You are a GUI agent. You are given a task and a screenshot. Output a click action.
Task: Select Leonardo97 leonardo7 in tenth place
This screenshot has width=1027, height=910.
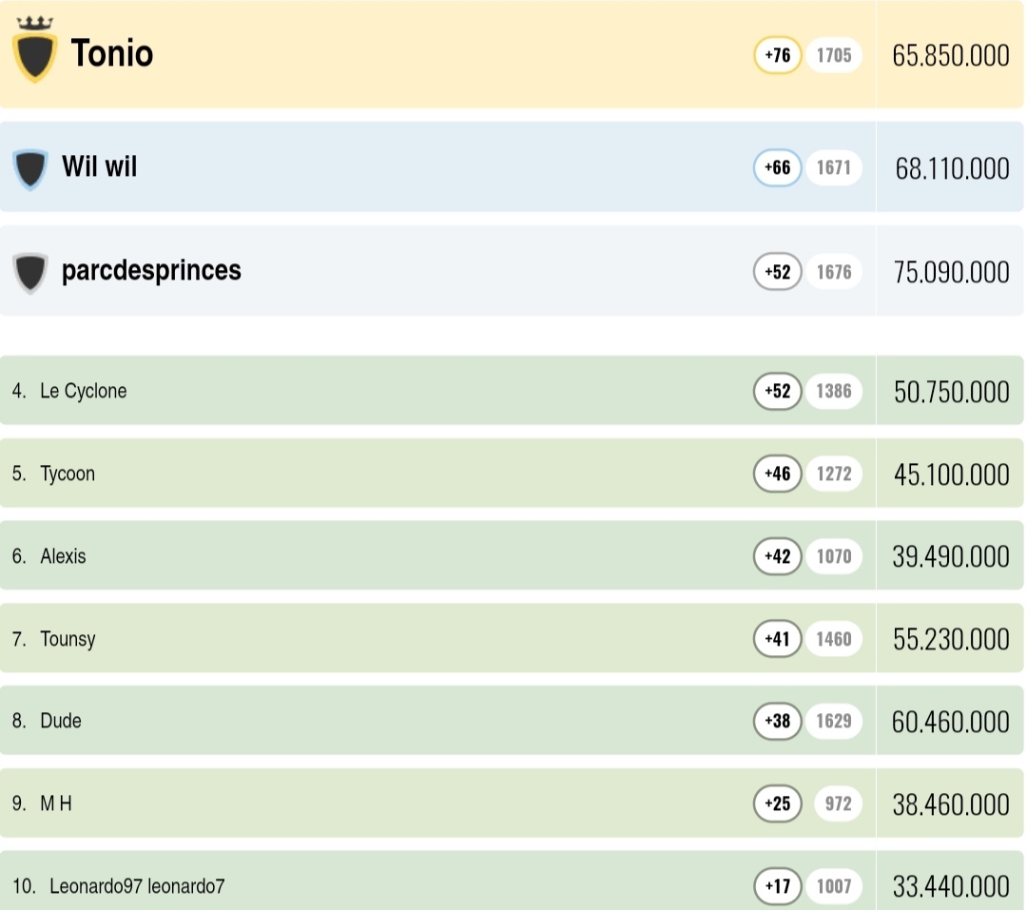[137, 887]
